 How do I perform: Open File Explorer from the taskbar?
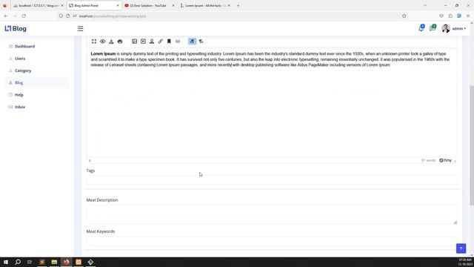pyautogui.click(x=54, y=262)
